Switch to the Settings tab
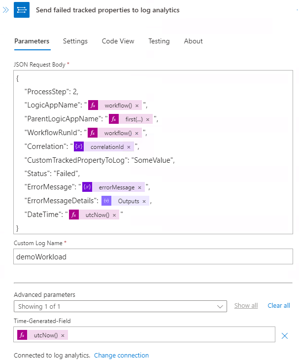Viewport: 299px width, 361px height. point(75,41)
